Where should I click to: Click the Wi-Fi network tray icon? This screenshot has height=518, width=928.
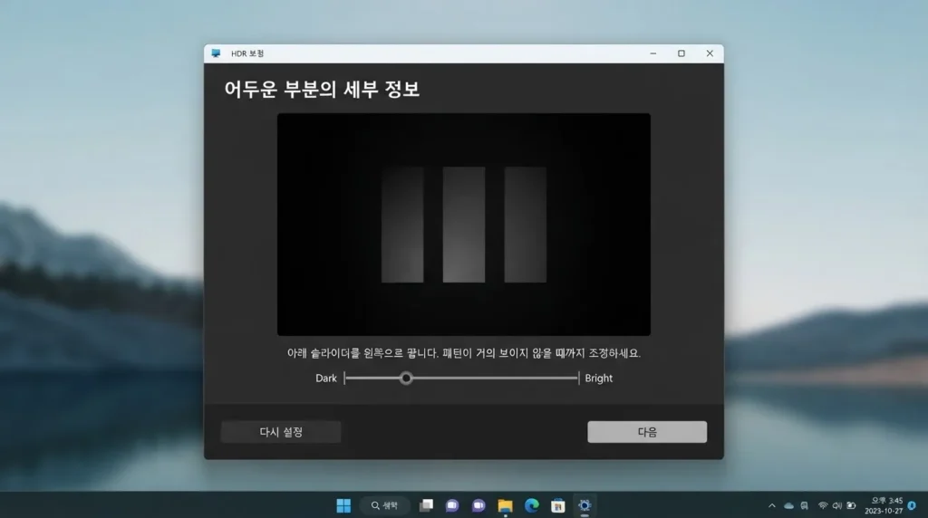(x=823, y=505)
